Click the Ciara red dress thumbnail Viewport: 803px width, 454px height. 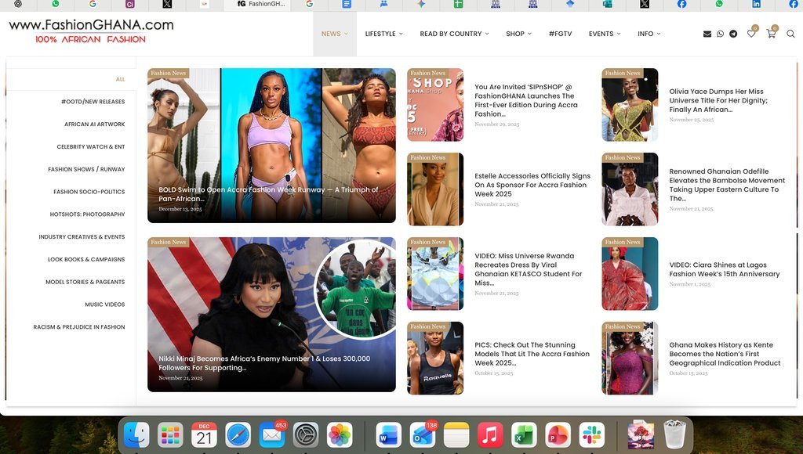point(630,273)
